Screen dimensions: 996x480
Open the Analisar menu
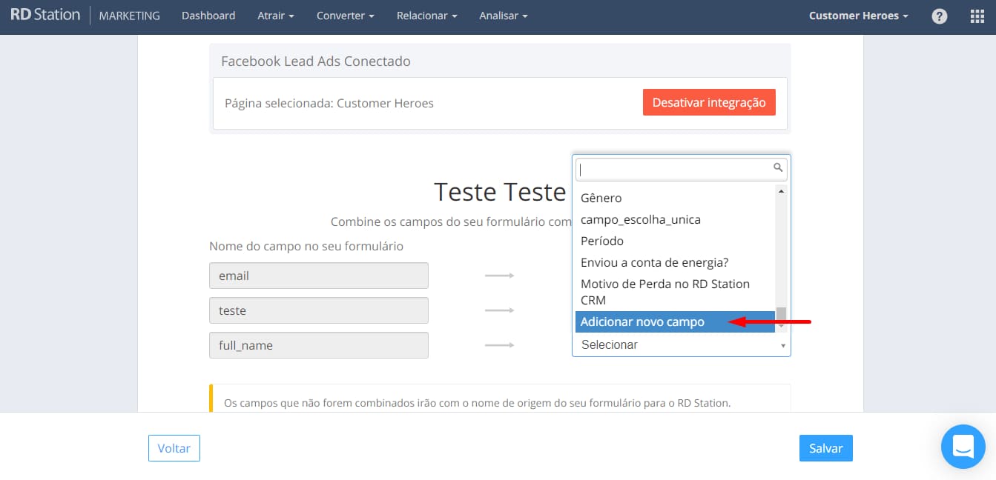tap(503, 15)
